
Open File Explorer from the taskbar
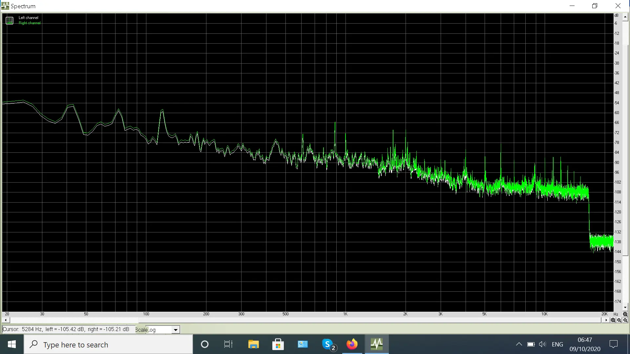tap(253, 344)
